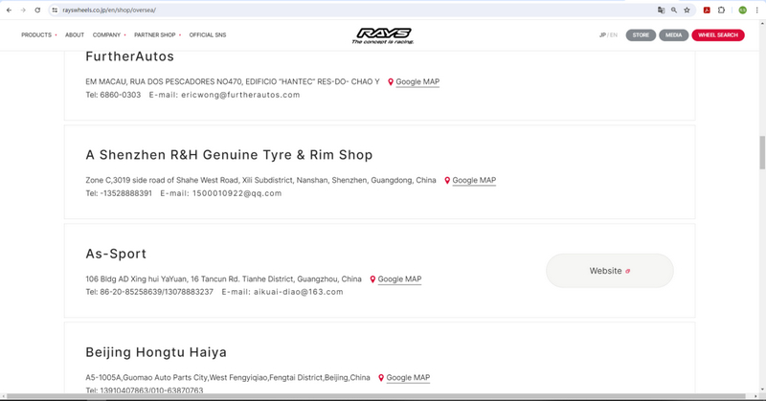Open As-Sport's Website button

click(609, 271)
